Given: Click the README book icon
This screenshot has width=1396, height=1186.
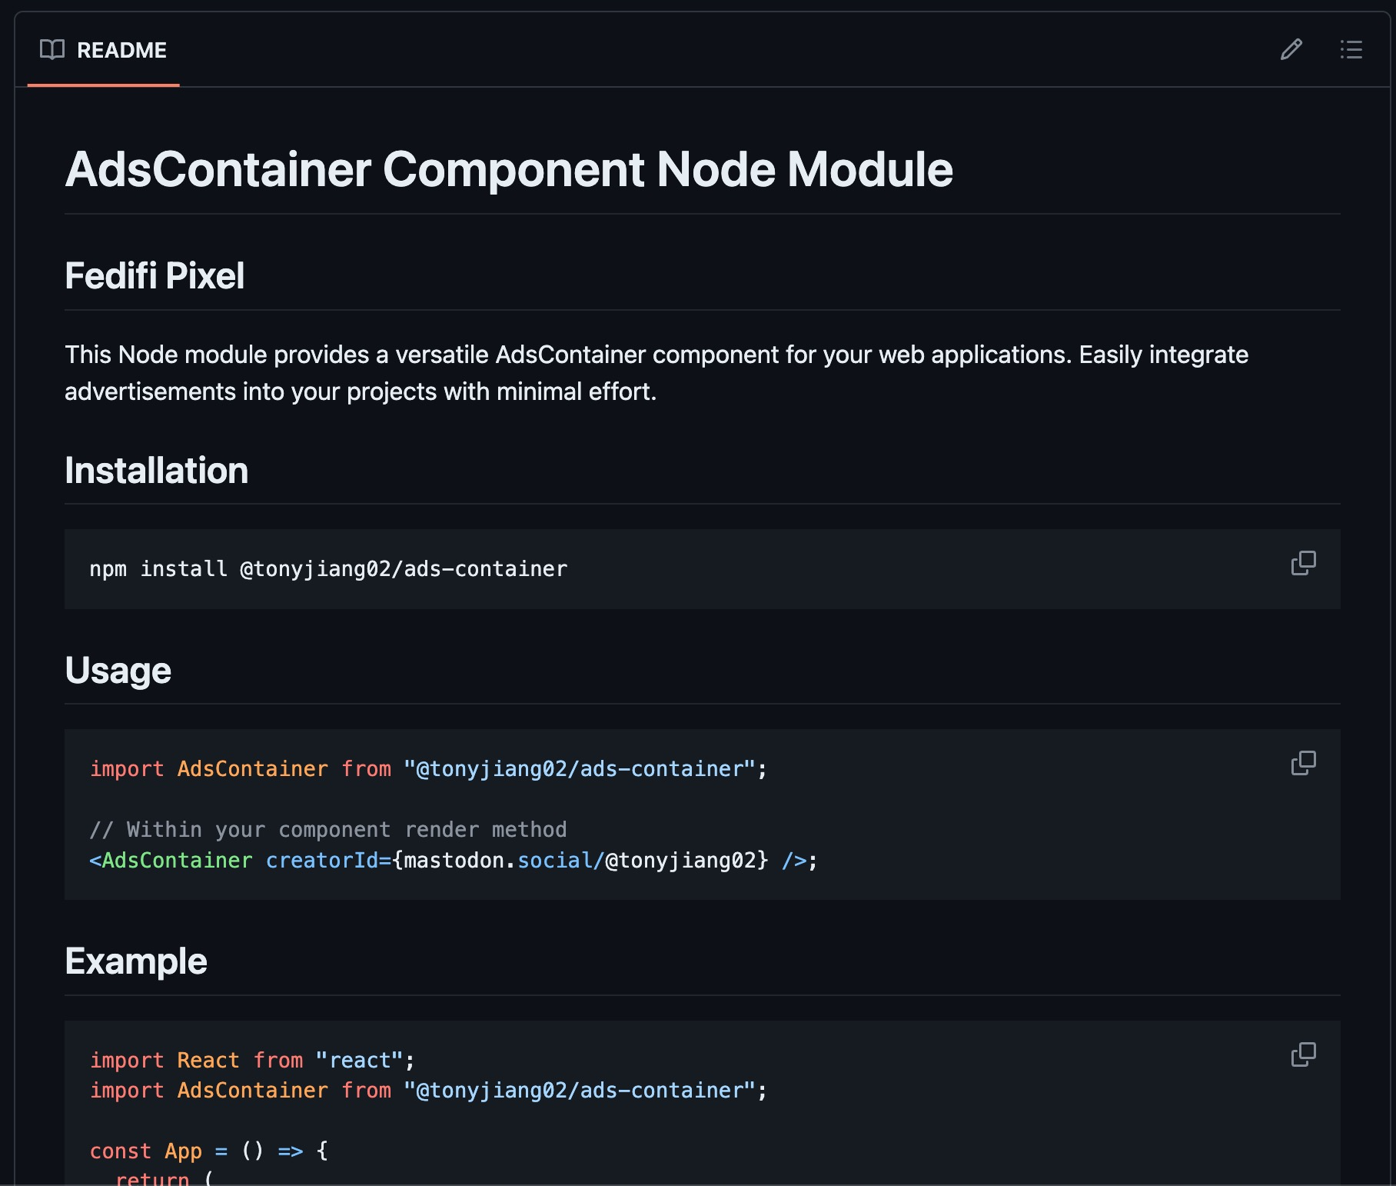Looking at the screenshot, I should 52,50.
